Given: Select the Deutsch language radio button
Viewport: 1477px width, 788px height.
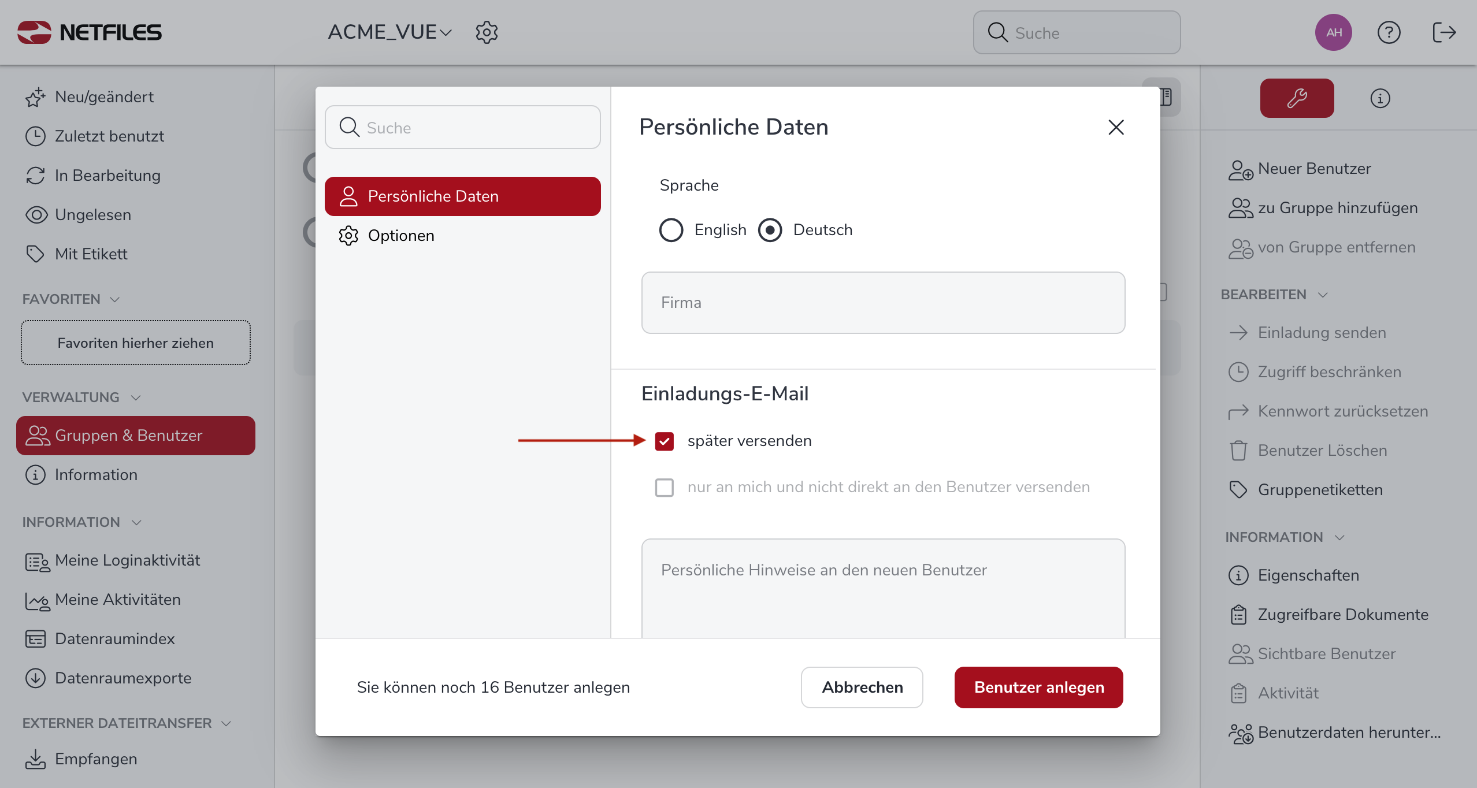Looking at the screenshot, I should pyautogui.click(x=770, y=230).
